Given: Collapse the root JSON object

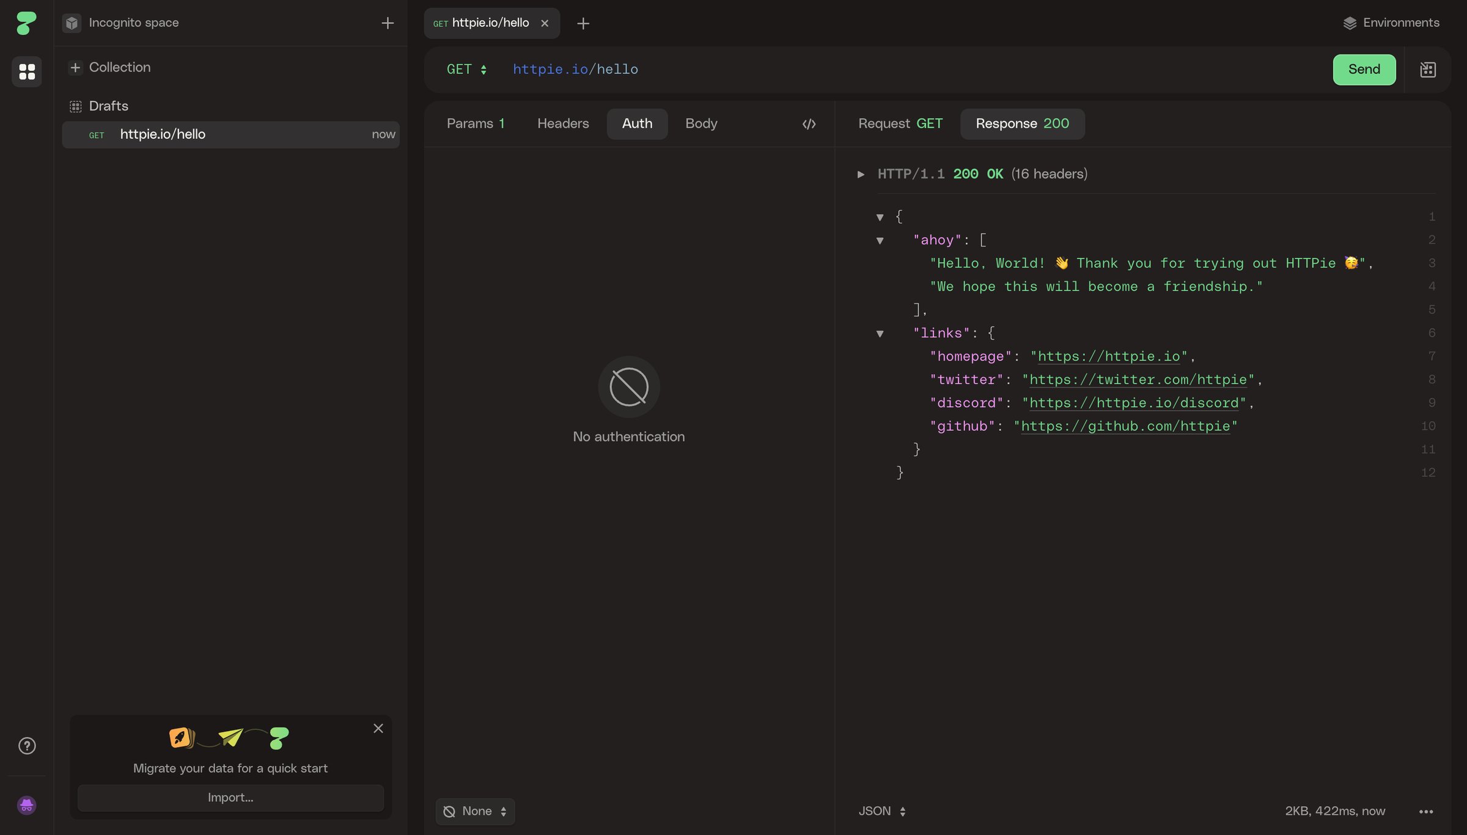Looking at the screenshot, I should coord(880,217).
